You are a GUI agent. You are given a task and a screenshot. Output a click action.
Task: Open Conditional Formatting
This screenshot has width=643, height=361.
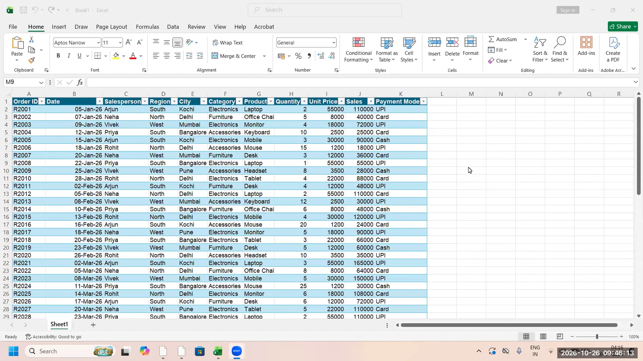358,50
